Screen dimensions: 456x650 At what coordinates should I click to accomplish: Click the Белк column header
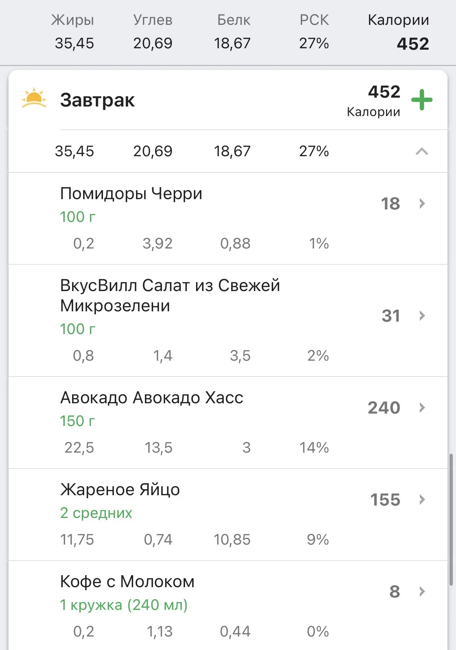pos(234,20)
